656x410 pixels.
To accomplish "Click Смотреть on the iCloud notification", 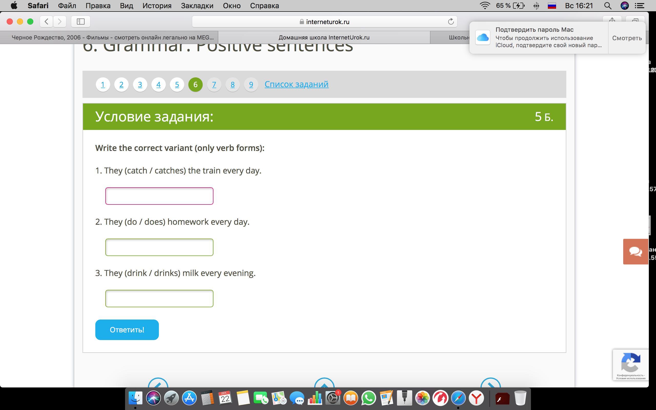I will 627,38.
